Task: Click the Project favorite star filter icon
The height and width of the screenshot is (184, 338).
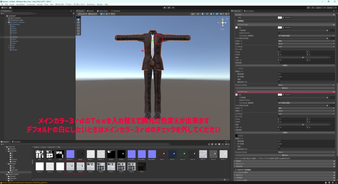Action: 223,144
